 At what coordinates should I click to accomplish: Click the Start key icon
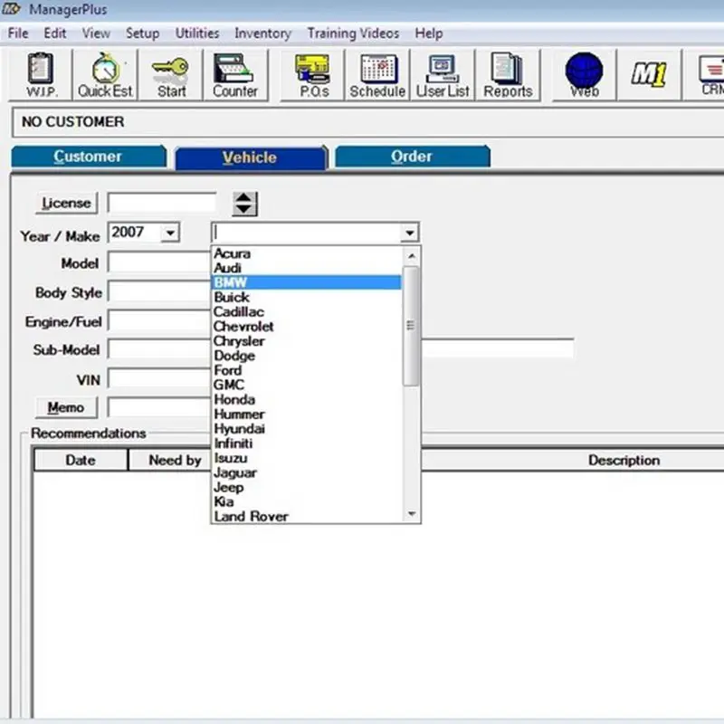point(171,75)
